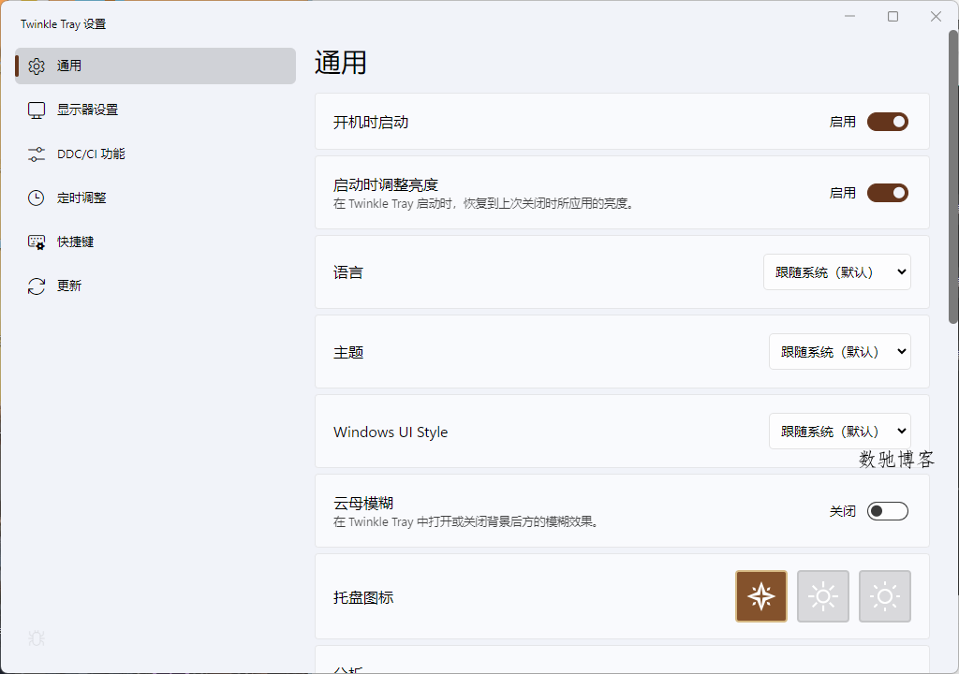Select the four-point star tray icon
This screenshot has height=674, width=959.
coord(760,596)
